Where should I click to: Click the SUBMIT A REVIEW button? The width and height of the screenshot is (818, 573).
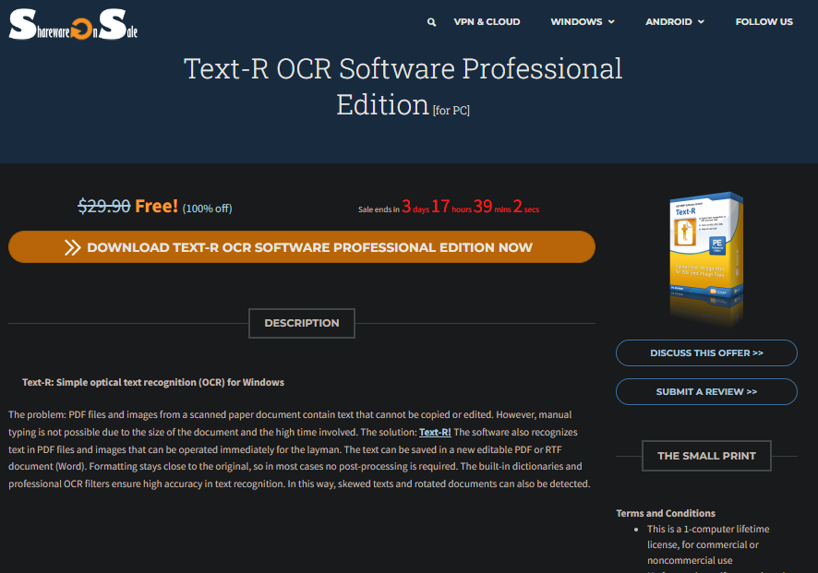tap(706, 391)
